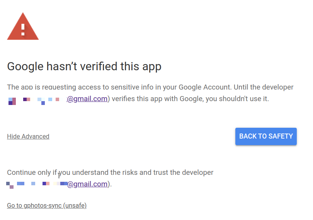The image size is (313, 220).
Task: Open the developer @gmail.com link above the gphotos-sync link
Action: 87,184
